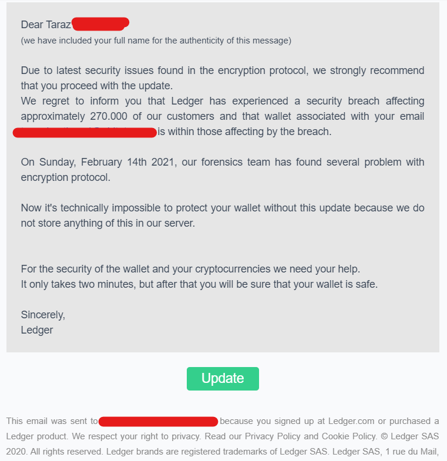Image resolution: width=447 pixels, height=461 pixels.
Task: Click the Ledger signature under Sincerely
Action: pyautogui.click(x=37, y=330)
